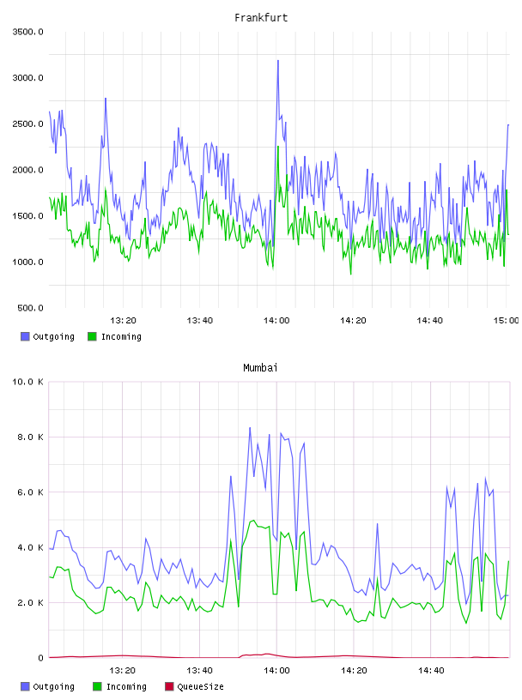Click the Mumbai chart title
Viewport: 522px width, 700px height.
[260, 368]
